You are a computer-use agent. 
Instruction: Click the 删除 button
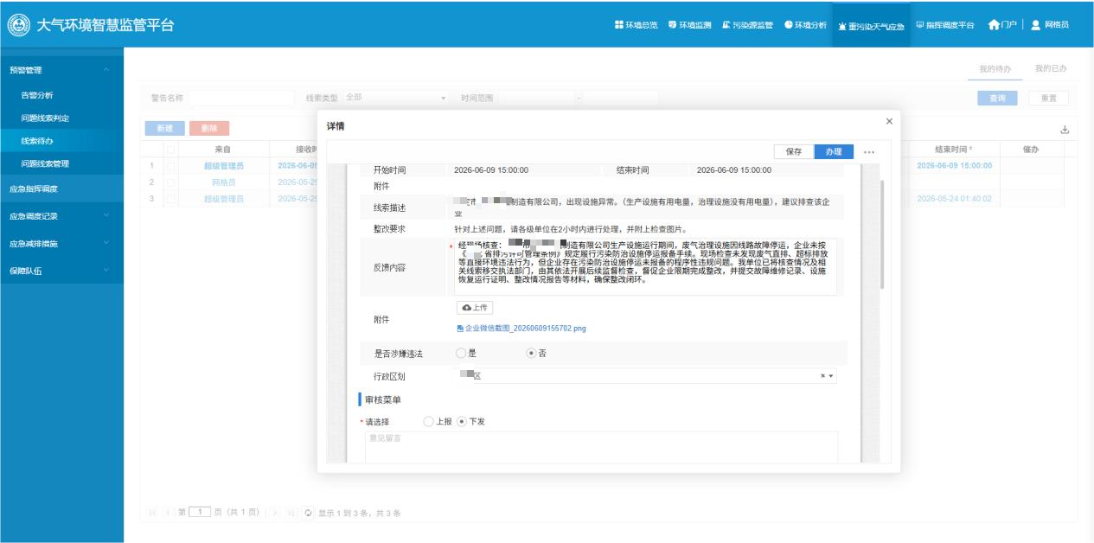click(x=209, y=128)
